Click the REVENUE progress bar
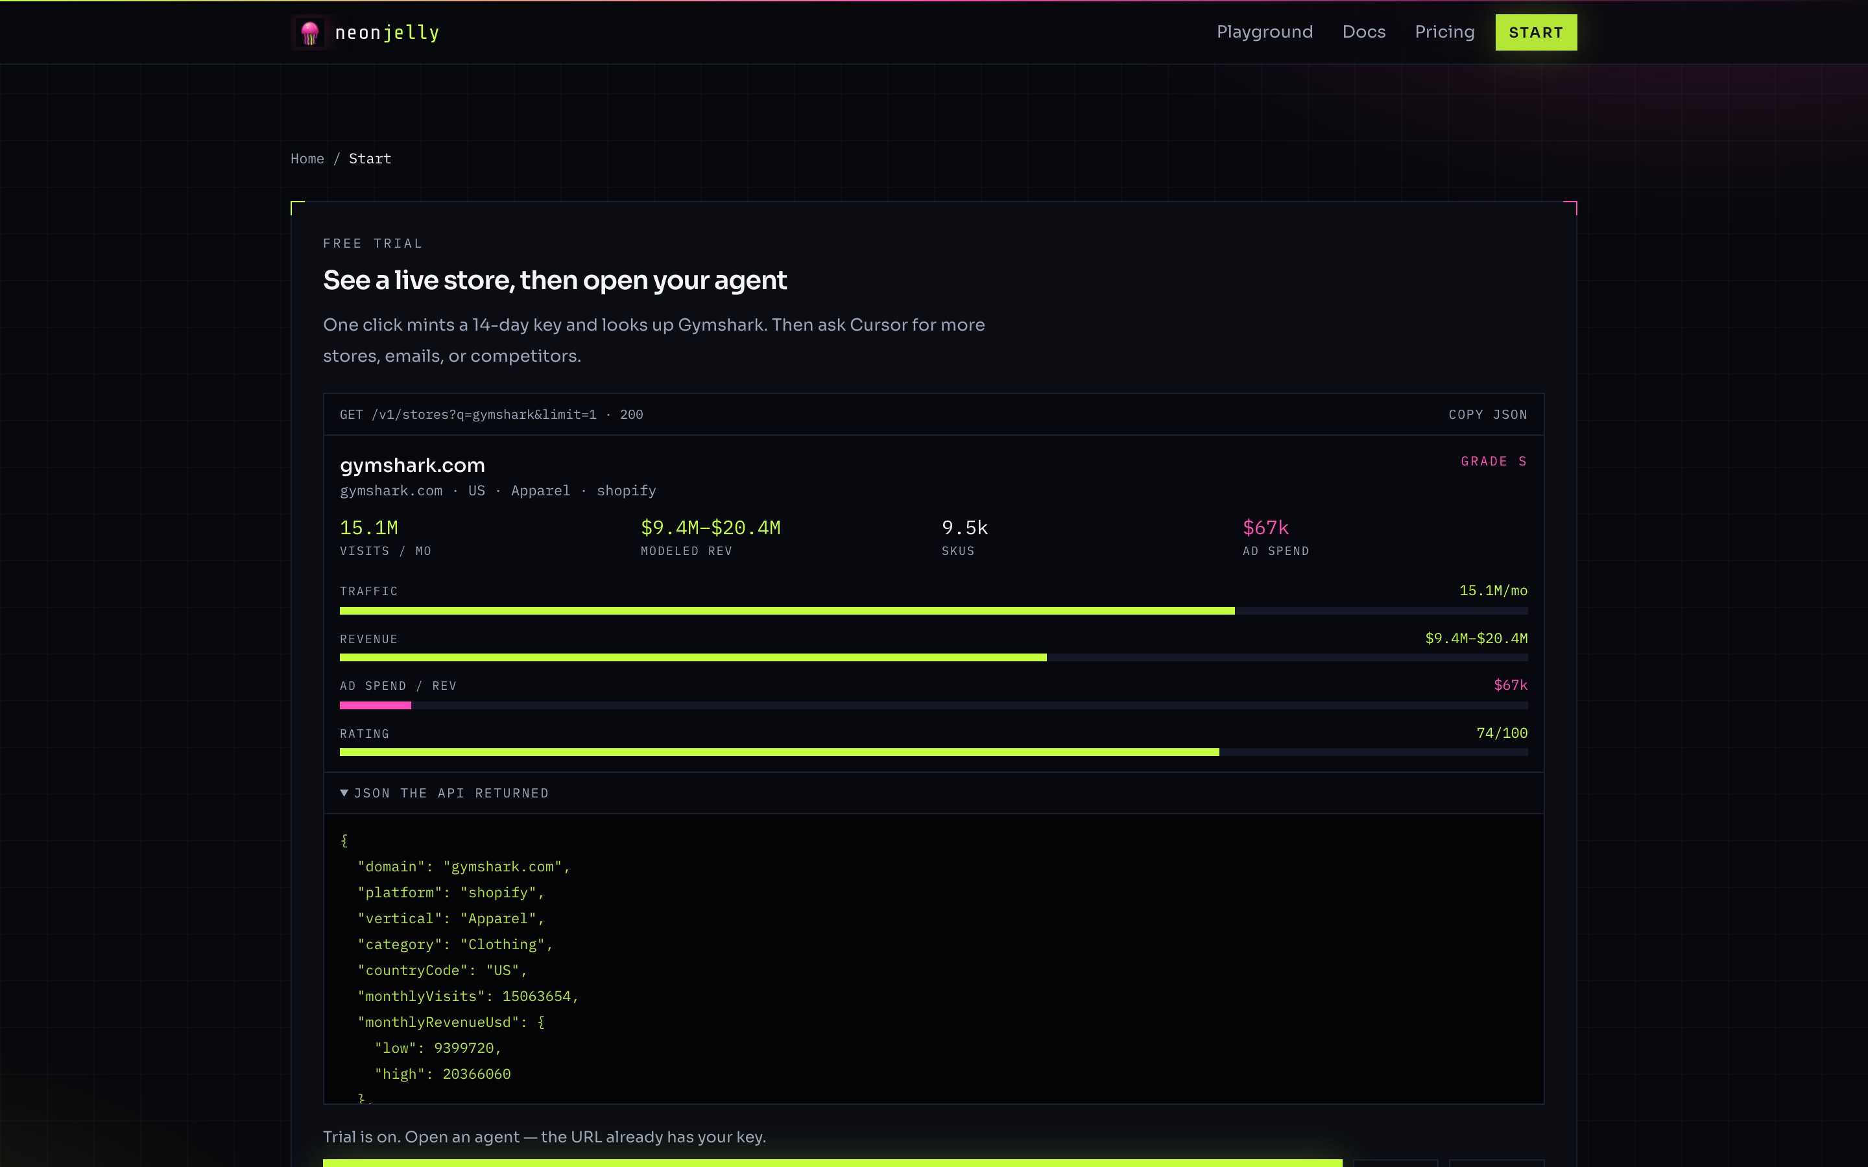Screen dimensions: 1868x1167 (x=933, y=657)
